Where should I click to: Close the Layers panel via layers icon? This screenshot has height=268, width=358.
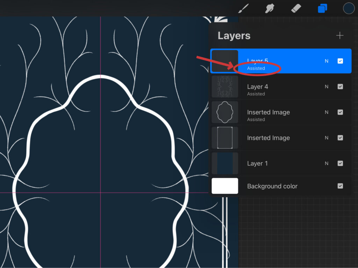322,8
